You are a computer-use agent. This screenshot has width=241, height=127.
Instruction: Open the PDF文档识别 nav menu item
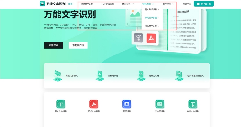[x=108, y=4]
